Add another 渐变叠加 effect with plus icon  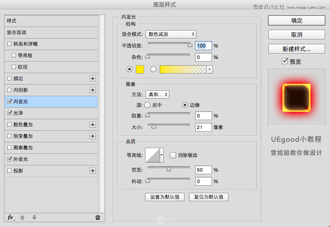click(x=93, y=136)
